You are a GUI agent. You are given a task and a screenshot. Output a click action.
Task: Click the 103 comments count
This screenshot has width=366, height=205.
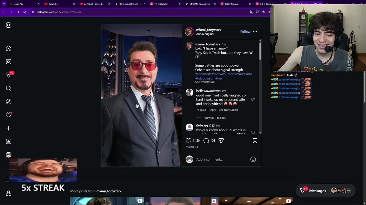[213, 141]
